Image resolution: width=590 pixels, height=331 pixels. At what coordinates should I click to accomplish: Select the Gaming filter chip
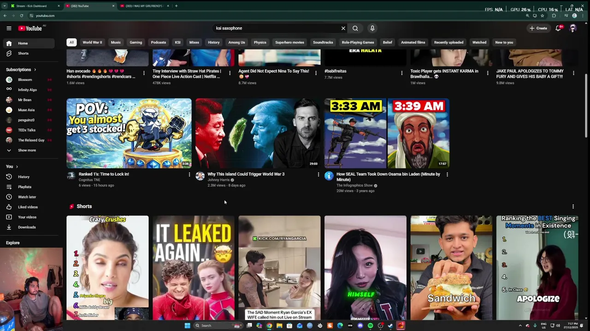pyautogui.click(x=136, y=42)
